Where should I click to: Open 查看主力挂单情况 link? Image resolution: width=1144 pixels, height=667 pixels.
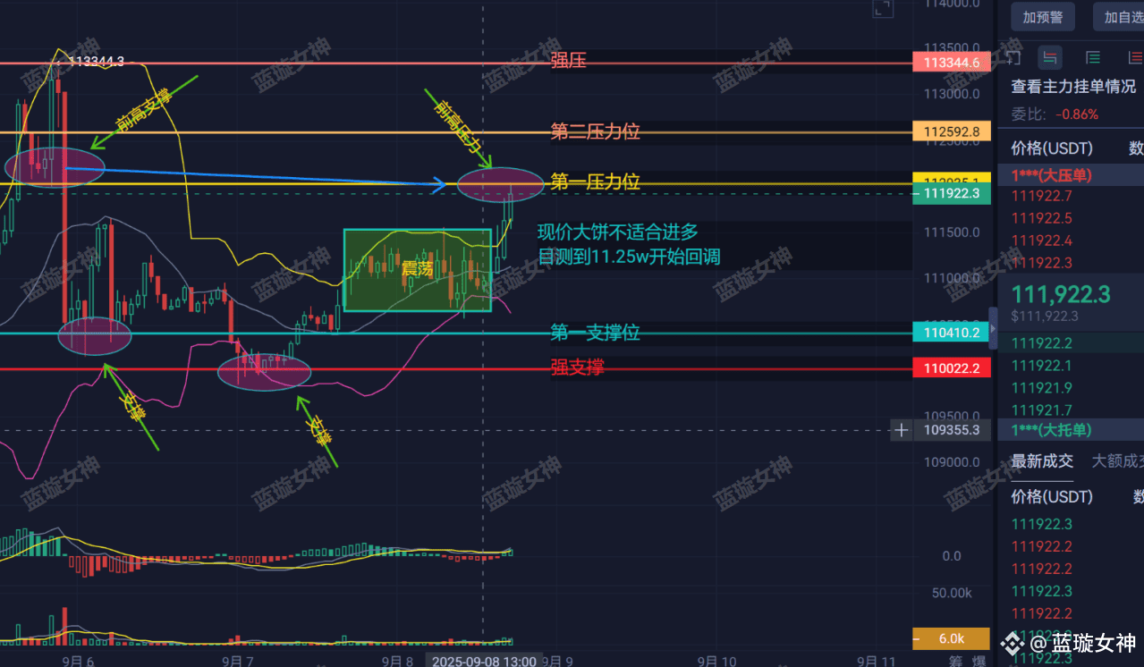click(x=1073, y=87)
